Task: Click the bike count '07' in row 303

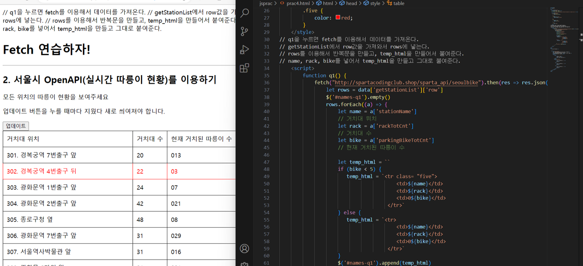Action: coord(174,188)
